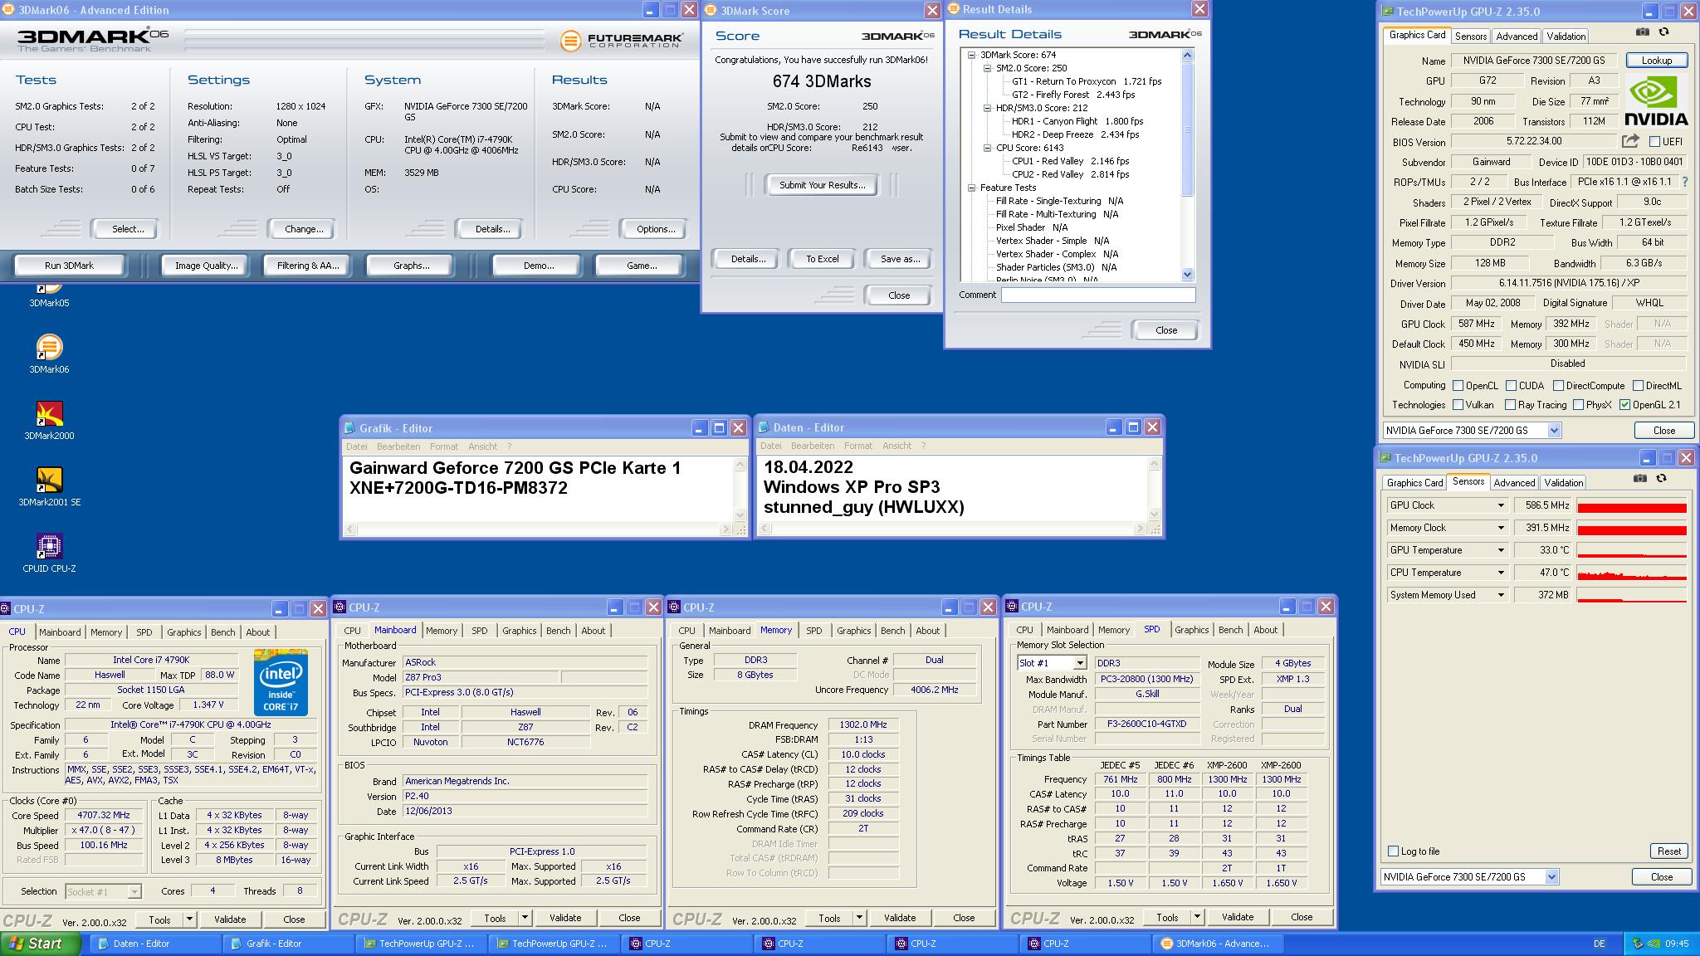This screenshot has width=1700, height=956.
Task: Open the Grafik - Editor taskbar item
Action: (x=288, y=944)
